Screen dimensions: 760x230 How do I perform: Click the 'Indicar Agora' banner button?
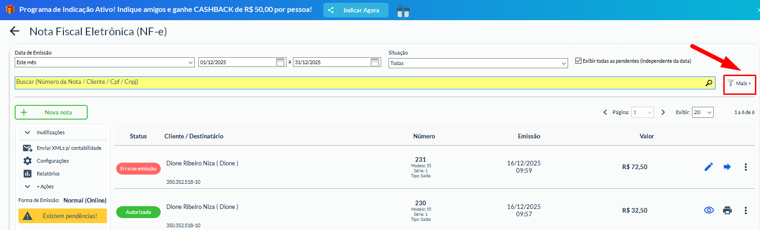point(355,10)
